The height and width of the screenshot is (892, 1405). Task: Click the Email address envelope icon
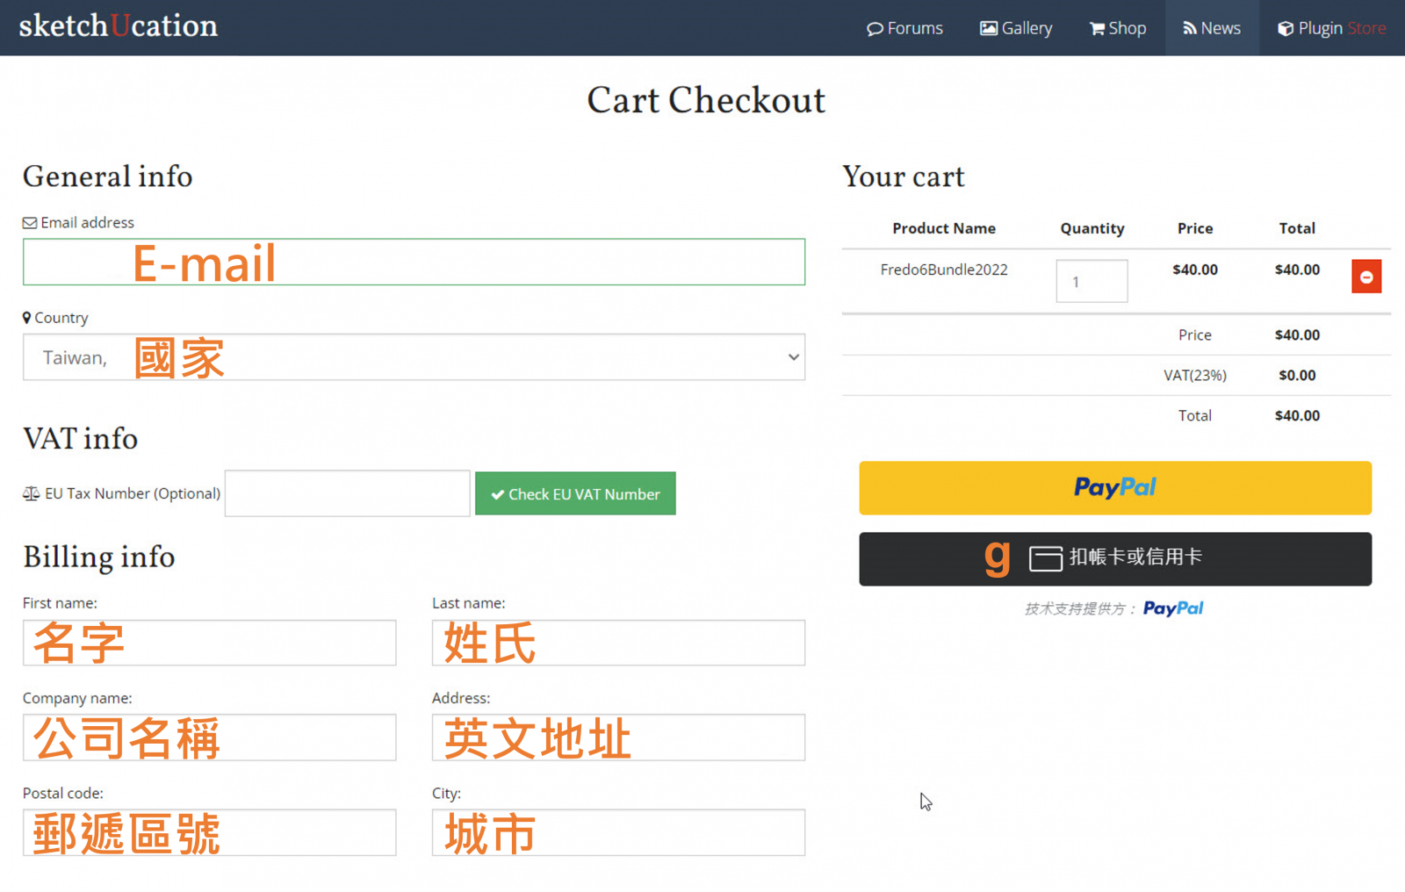click(x=30, y=223)
